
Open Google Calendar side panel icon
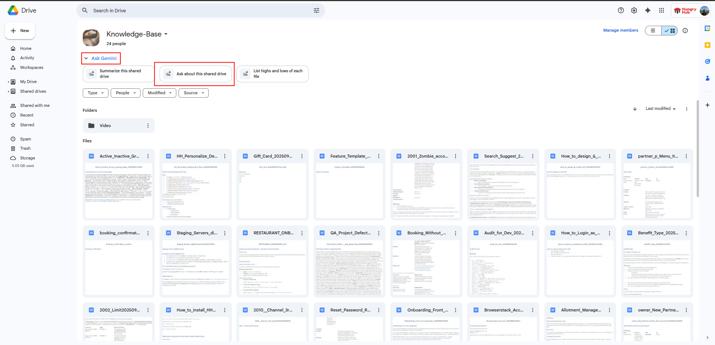[x=707, y=28]
